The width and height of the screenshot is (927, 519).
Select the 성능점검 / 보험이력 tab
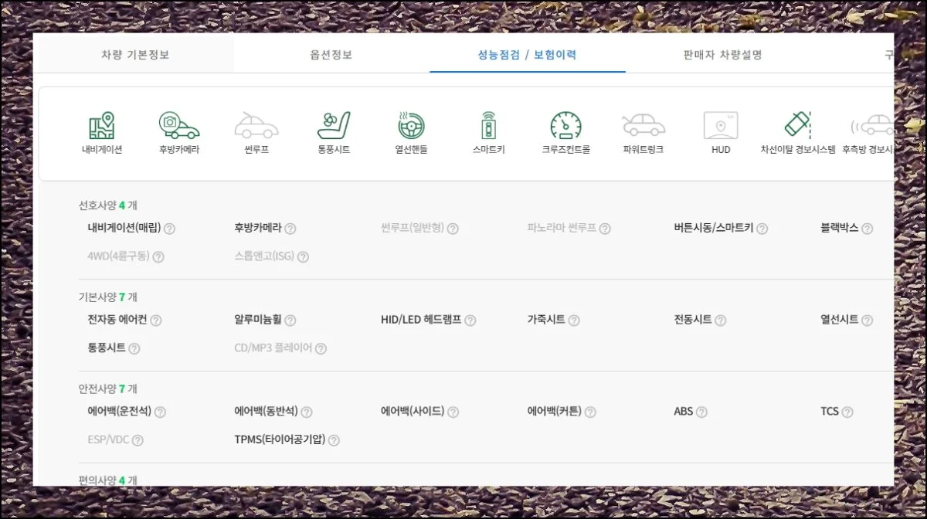pos(527,55)
